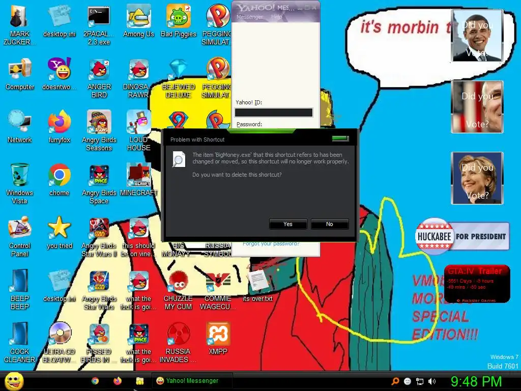This screenshot has height=391, width=521.
Task: Click the Clinton Did you Vote gadget
Action: click(x=477, y=178)
